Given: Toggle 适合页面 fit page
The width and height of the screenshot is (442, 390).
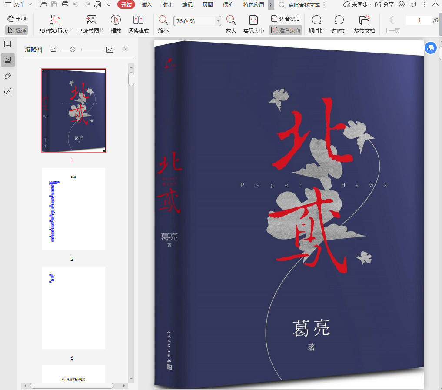Looking at the screenshot, I should (x=286, y=30).
